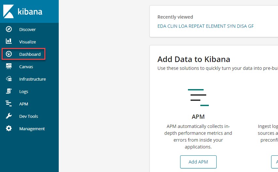Navigate to Dev Tools
278x172 pixels.
click(x=28, y=116)
